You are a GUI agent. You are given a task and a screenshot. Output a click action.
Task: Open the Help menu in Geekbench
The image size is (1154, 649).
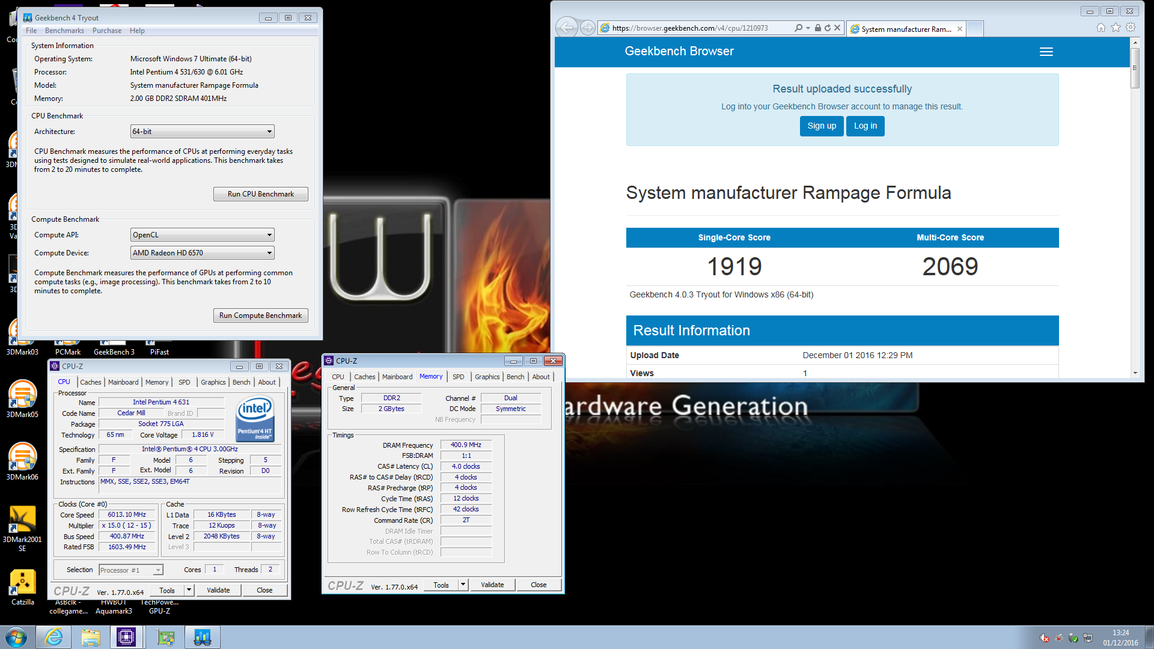(x=137, y=31)
